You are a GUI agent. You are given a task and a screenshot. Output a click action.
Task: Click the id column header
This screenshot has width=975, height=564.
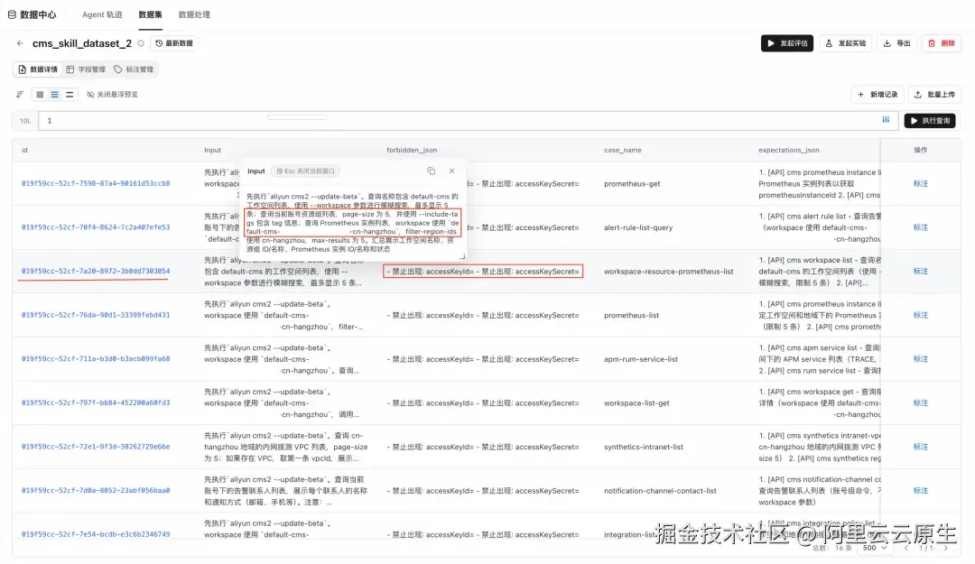point(24,150)
